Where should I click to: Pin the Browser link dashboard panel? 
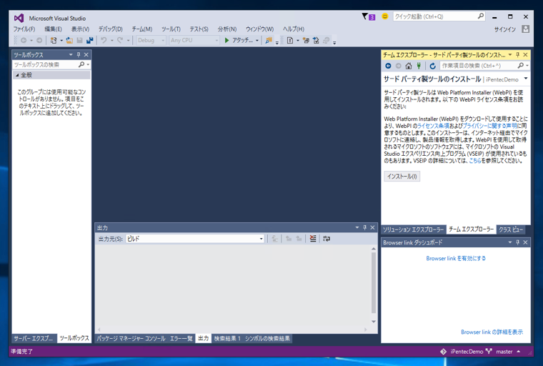coord(518,242)
